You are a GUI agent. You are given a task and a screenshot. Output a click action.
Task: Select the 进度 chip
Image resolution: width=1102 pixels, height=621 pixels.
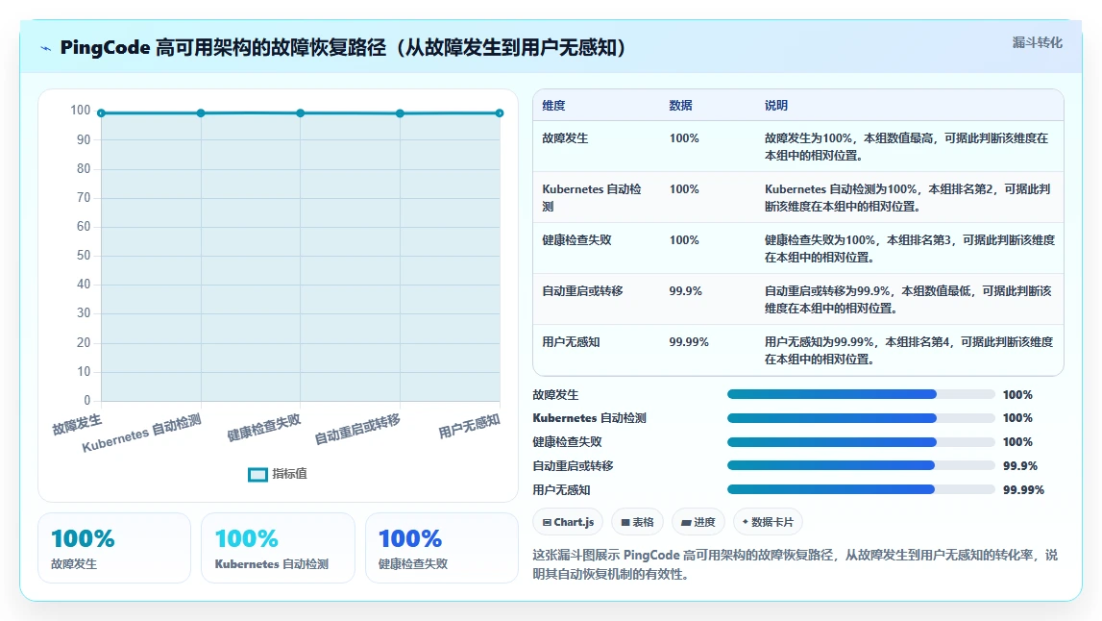698,522
